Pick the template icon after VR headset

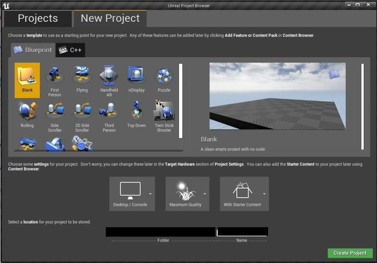point(82,143)
